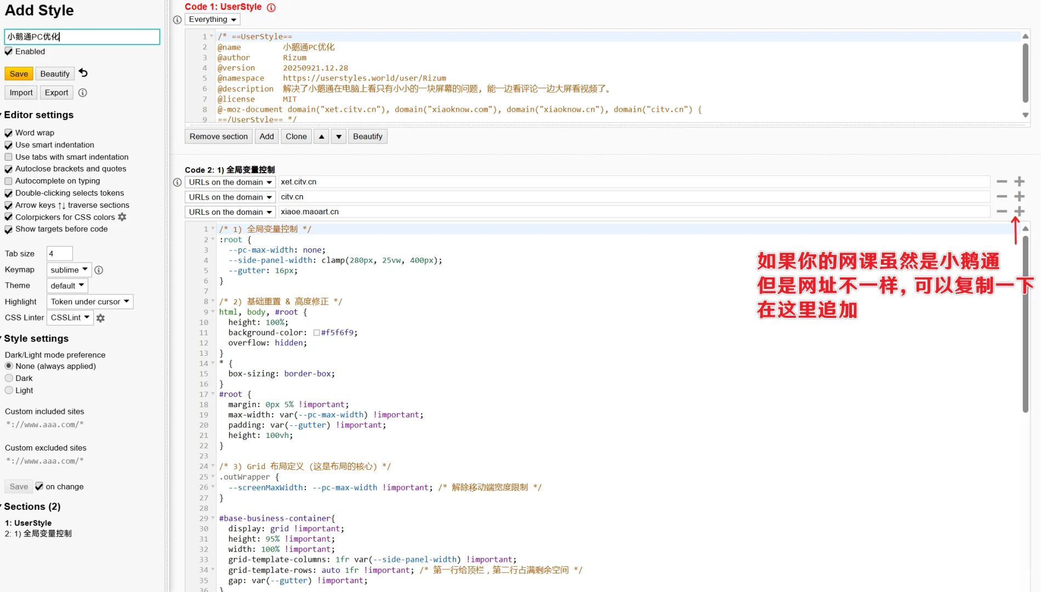Click the Tab size input field
Viewport: 1041px width, 592px height.
pyautogui.click(x=60, y=253)
